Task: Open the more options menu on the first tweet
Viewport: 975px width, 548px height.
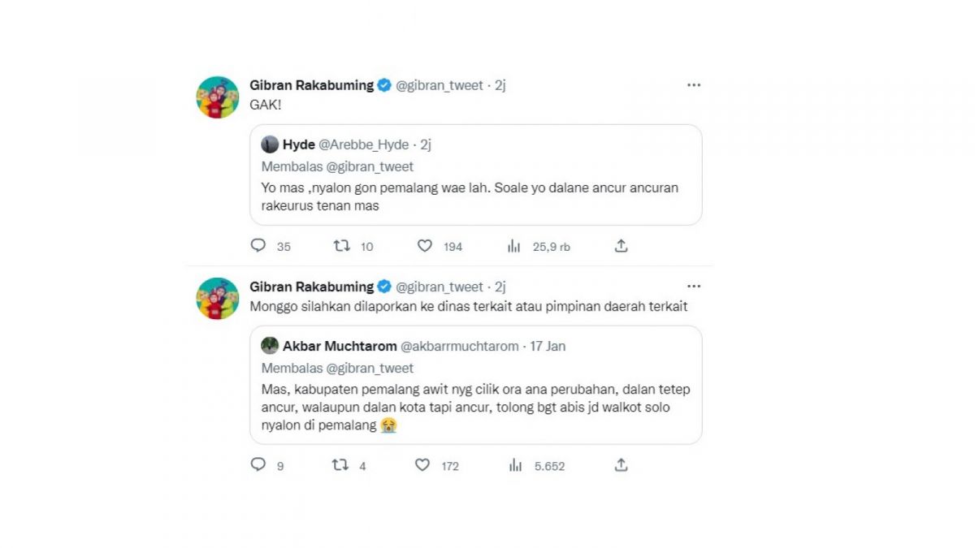Action: [694, 84]
